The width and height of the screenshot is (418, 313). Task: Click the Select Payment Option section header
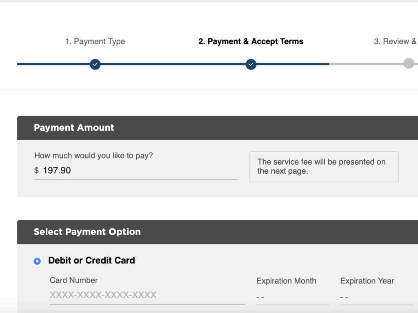pyautogui.click(x=218, y=232)
